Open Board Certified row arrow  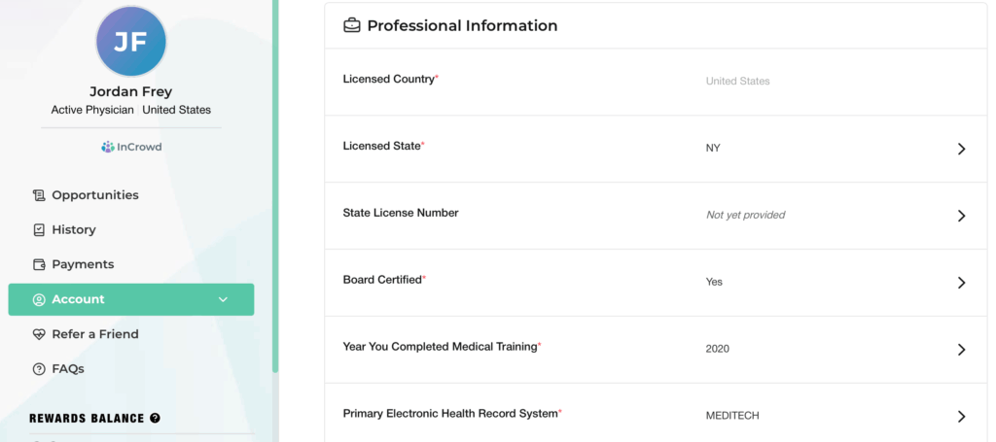pos(961,283)
